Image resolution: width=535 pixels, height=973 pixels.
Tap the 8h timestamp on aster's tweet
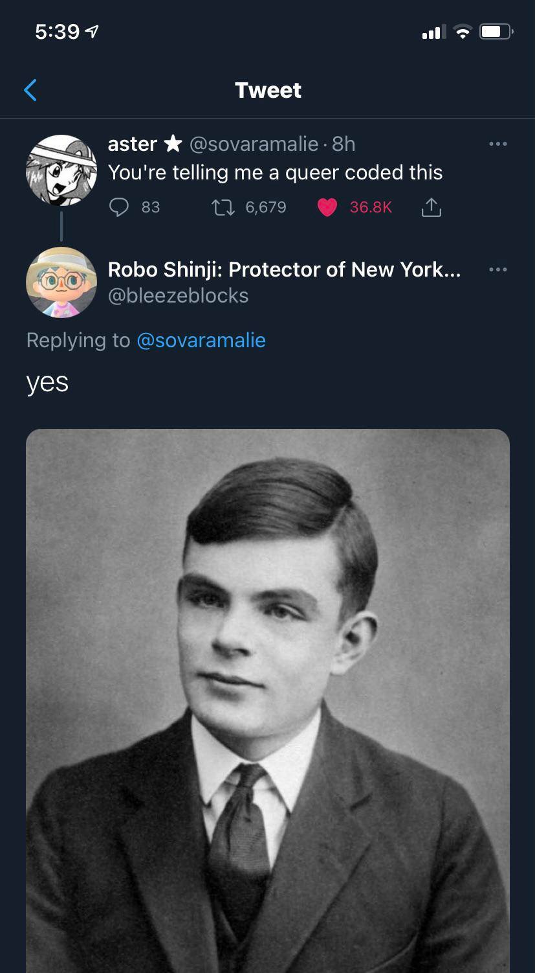344,144
